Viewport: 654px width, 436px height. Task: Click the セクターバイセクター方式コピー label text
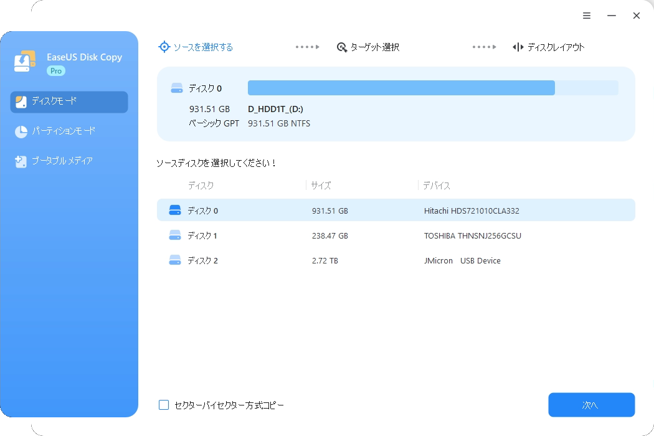[x=229, y=405]
